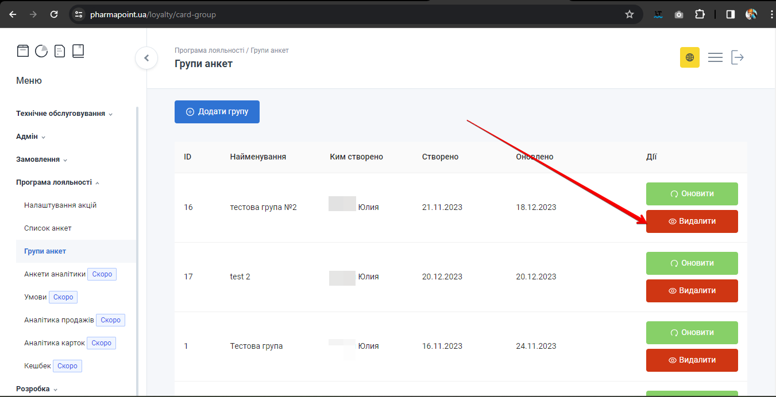This screenshot has width=776, height=397.
Task: Expand Технічне обслуговування menu section
Action: [x=64, y=114]
